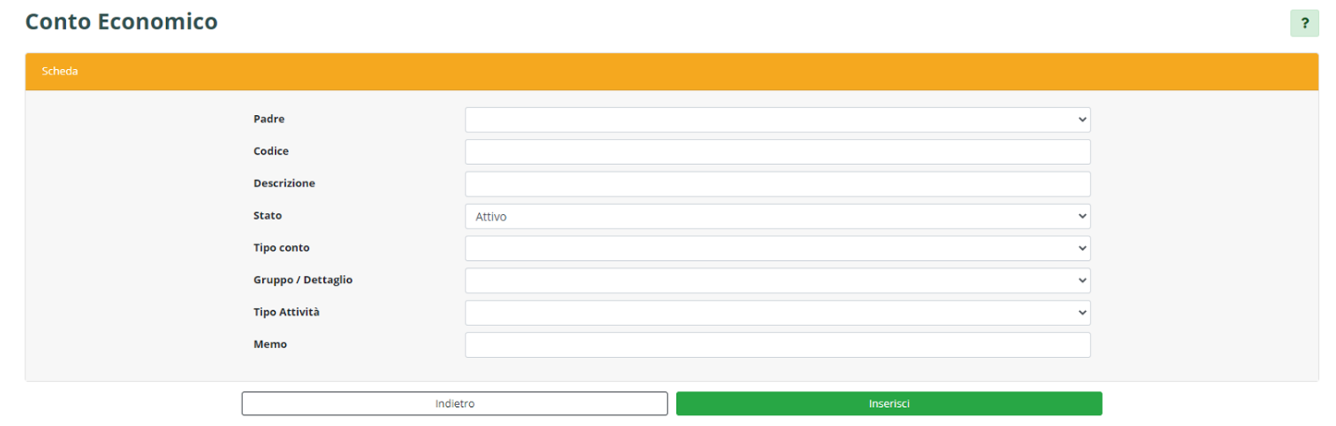Open the Tipo Attività dropdown

tap(777, 313)
